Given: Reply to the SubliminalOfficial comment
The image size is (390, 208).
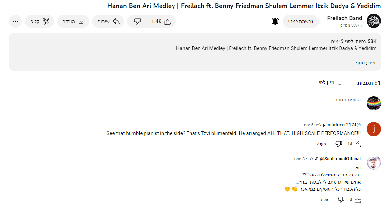Looking at the screenshot, I should [x=324, y=200].
